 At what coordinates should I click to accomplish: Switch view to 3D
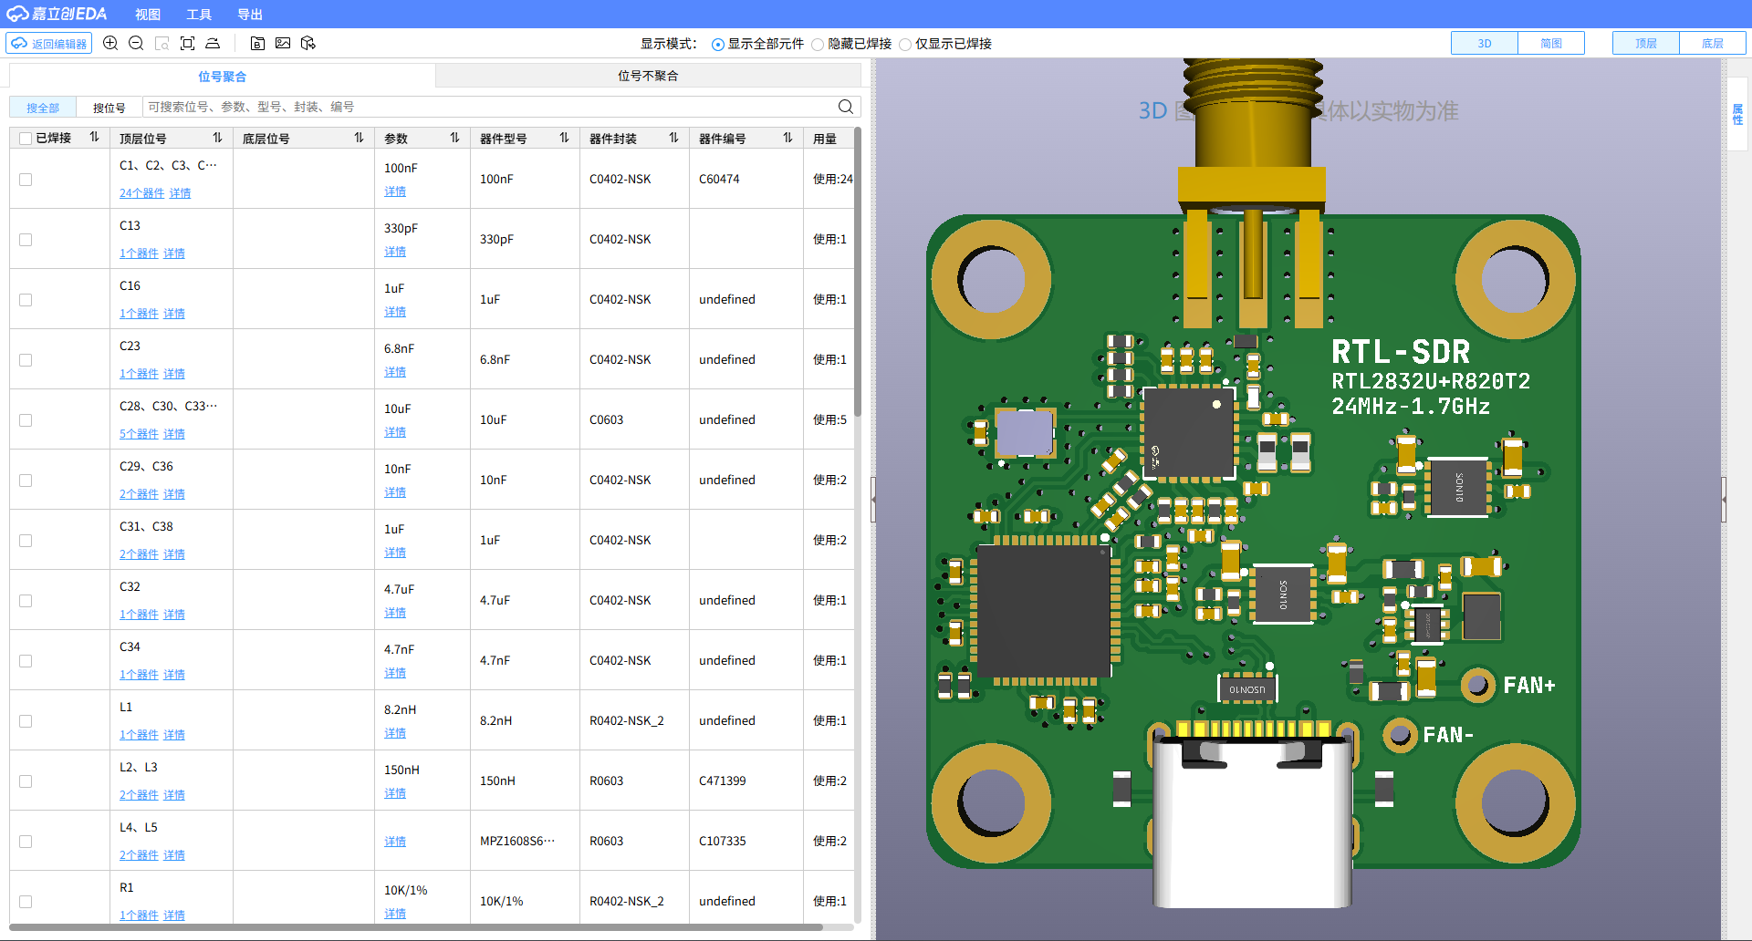pyautogui.click(x=1485, y=43)
